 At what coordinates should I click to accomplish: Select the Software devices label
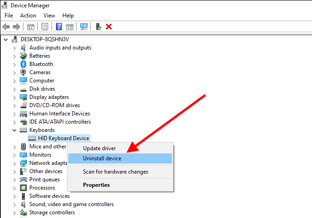(50, 196)
